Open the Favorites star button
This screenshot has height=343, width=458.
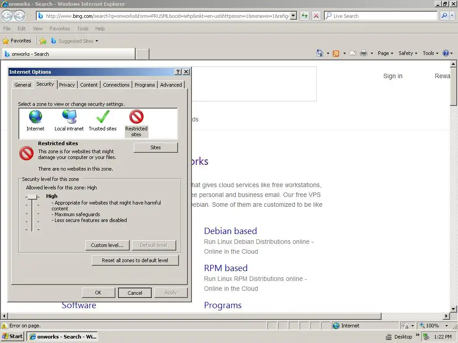point(17,41)
